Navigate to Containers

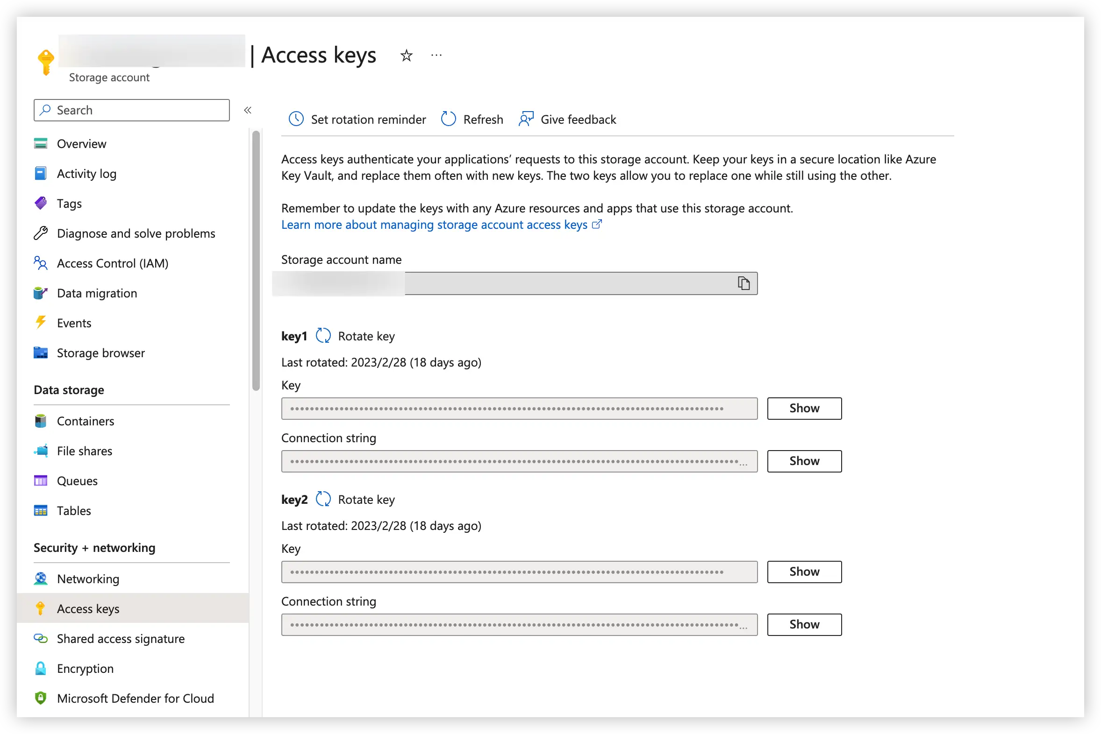[85, 421]
